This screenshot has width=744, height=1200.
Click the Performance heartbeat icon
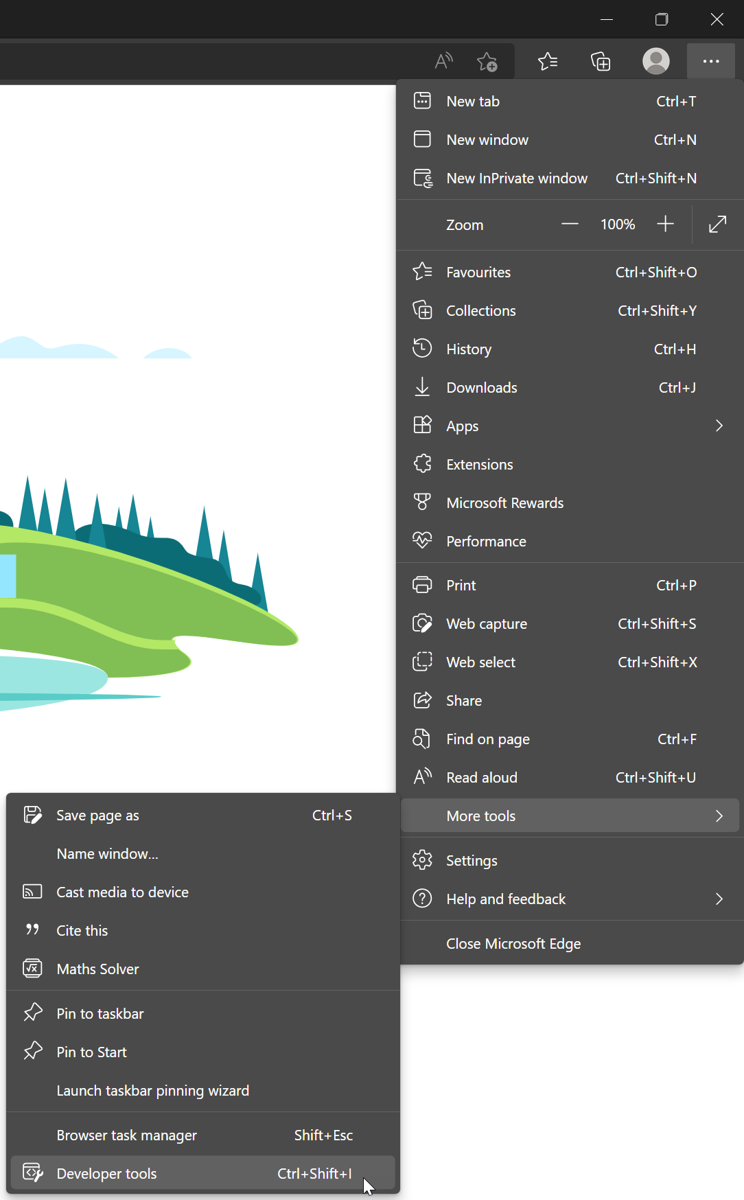[422, 540]
